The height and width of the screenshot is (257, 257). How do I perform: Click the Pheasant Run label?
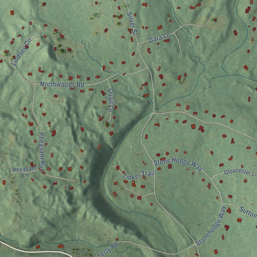pos(42,153)
